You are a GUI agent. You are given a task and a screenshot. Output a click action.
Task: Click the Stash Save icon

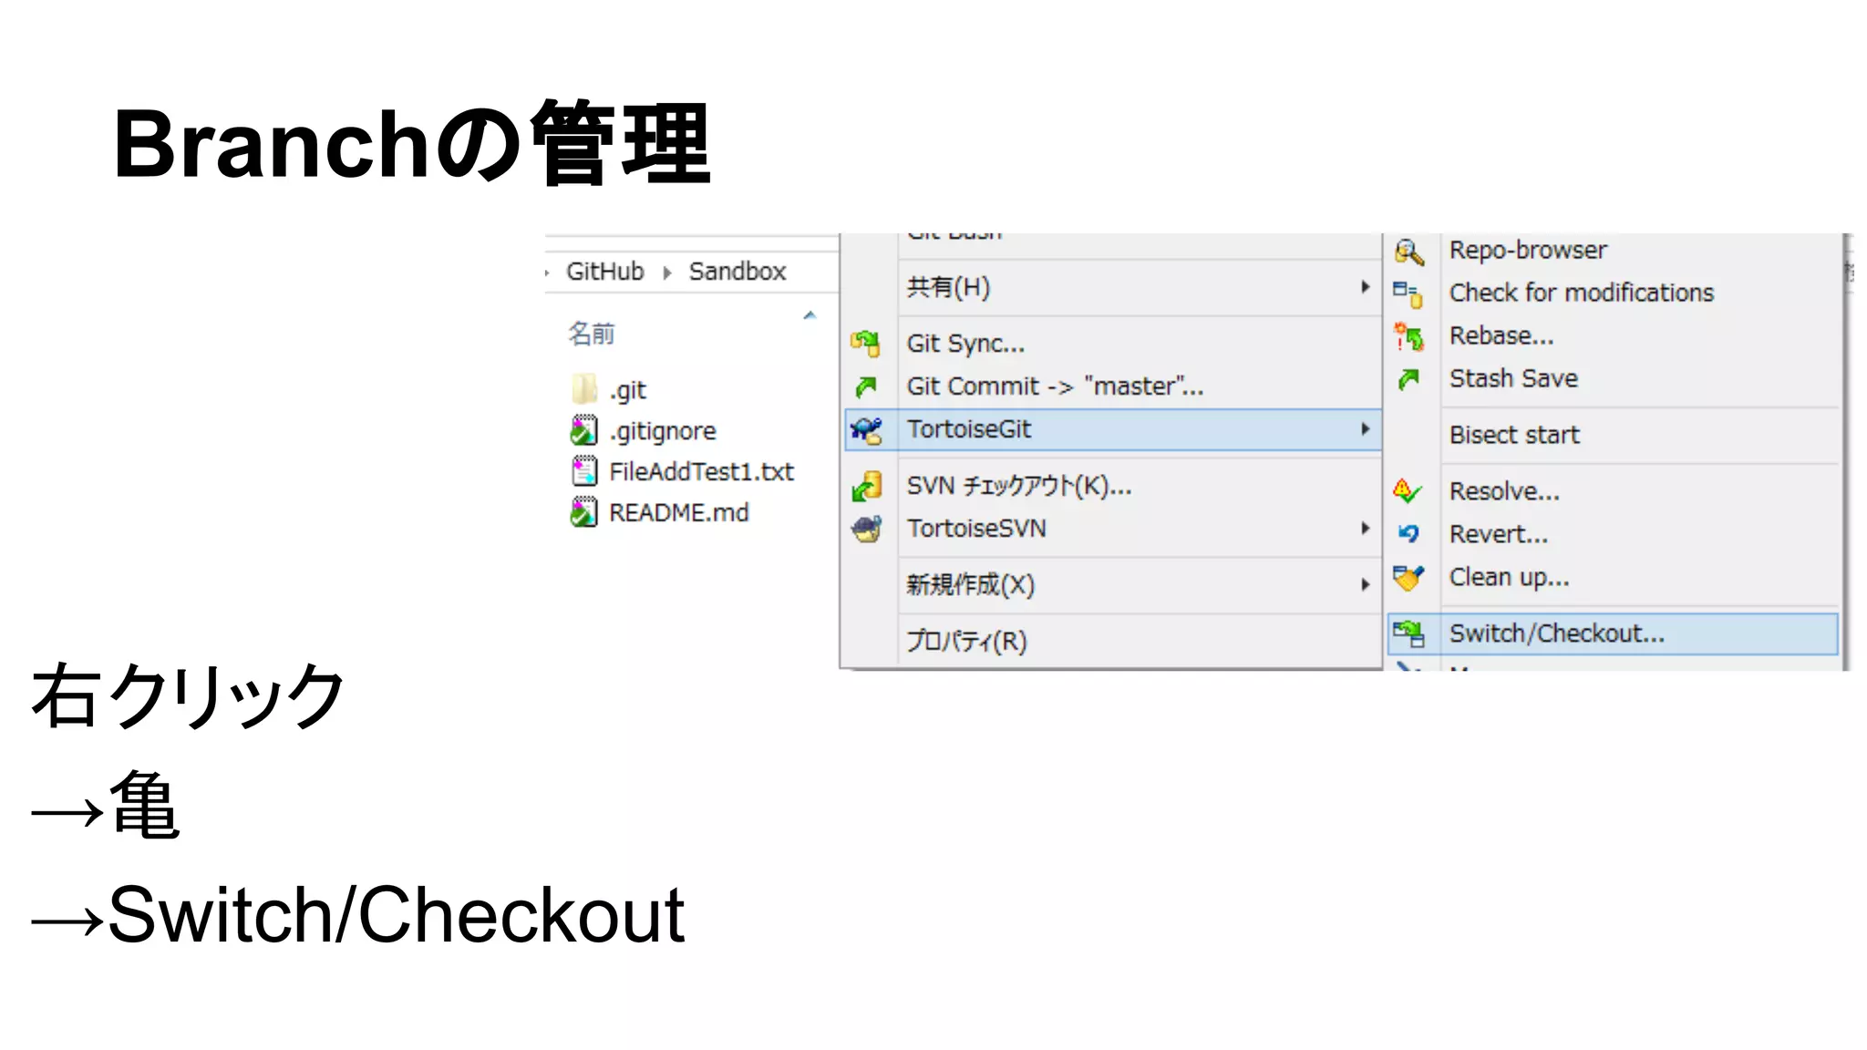pyautogui.click(x=1408, y=379)
